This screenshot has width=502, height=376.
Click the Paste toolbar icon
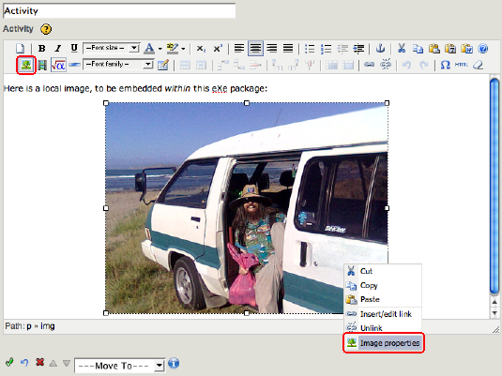click(434, 49)
